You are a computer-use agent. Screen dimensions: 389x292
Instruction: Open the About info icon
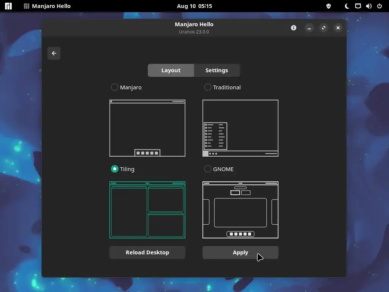tap(294, 28)
